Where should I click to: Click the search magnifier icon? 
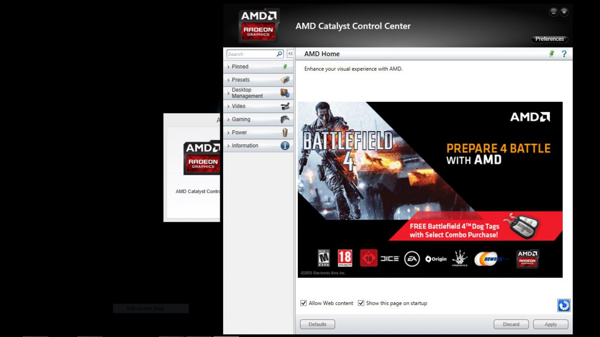[279, 54]
